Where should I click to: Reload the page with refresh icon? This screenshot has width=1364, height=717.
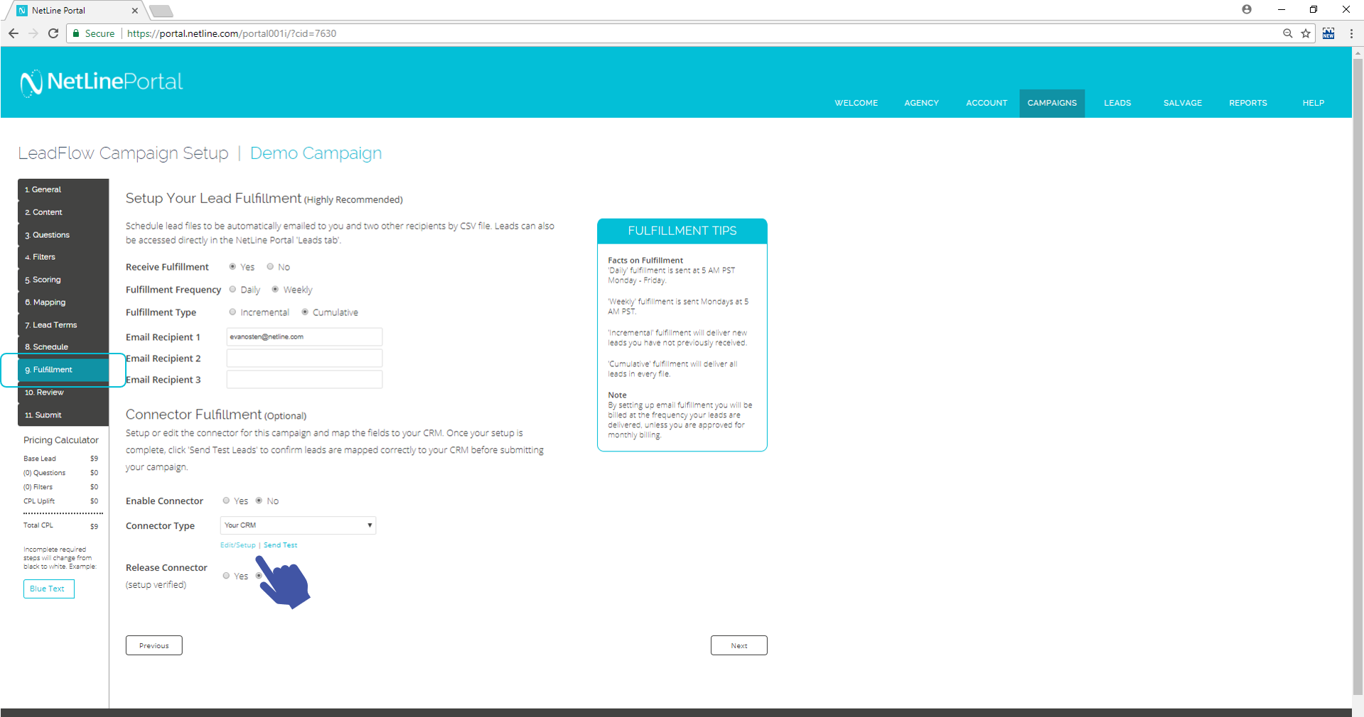pos(53,33)
